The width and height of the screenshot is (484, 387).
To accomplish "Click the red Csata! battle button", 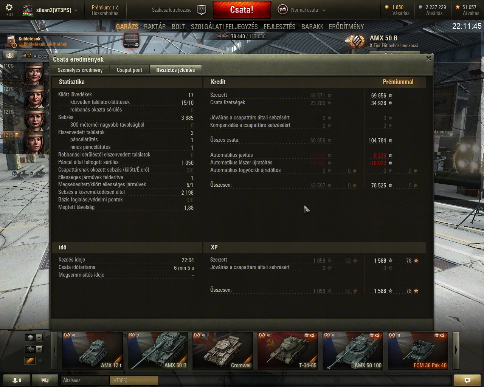I will tap(242, 10).
